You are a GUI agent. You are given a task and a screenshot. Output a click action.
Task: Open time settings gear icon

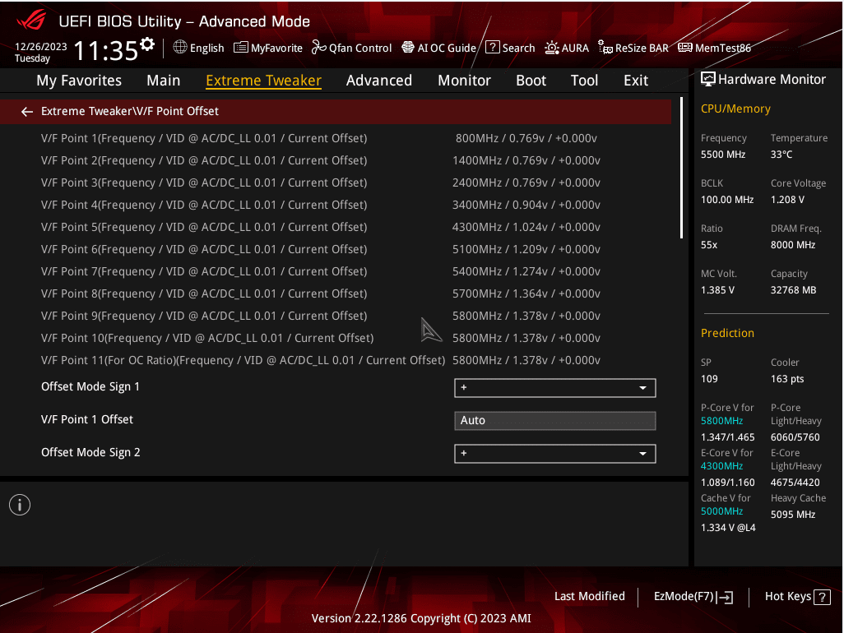(x=147, y=44)
